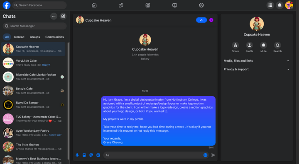Click the Reply? link under VaryLittle Cake
Screen dimensions: 299x164
pyautogui.click(x=46, y=65)
